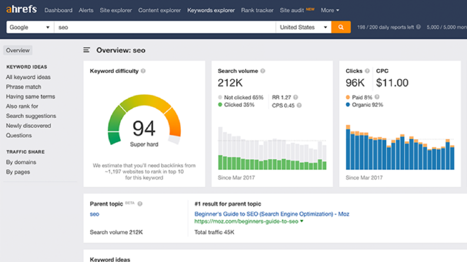
Task: Open the Google search engine dropdown
Action: tap(30, 27)
